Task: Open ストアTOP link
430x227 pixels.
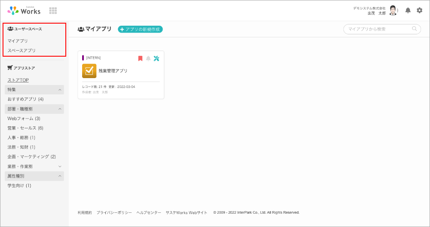Action: coord(18,80)
